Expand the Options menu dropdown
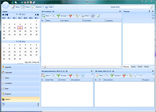 click(43, 7)
